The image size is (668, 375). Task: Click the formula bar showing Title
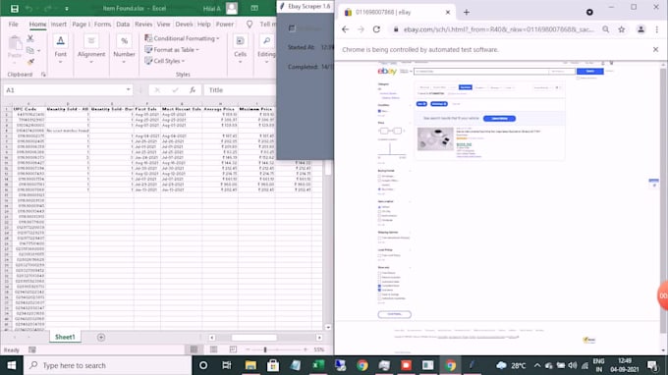click(x=241, y=89)
